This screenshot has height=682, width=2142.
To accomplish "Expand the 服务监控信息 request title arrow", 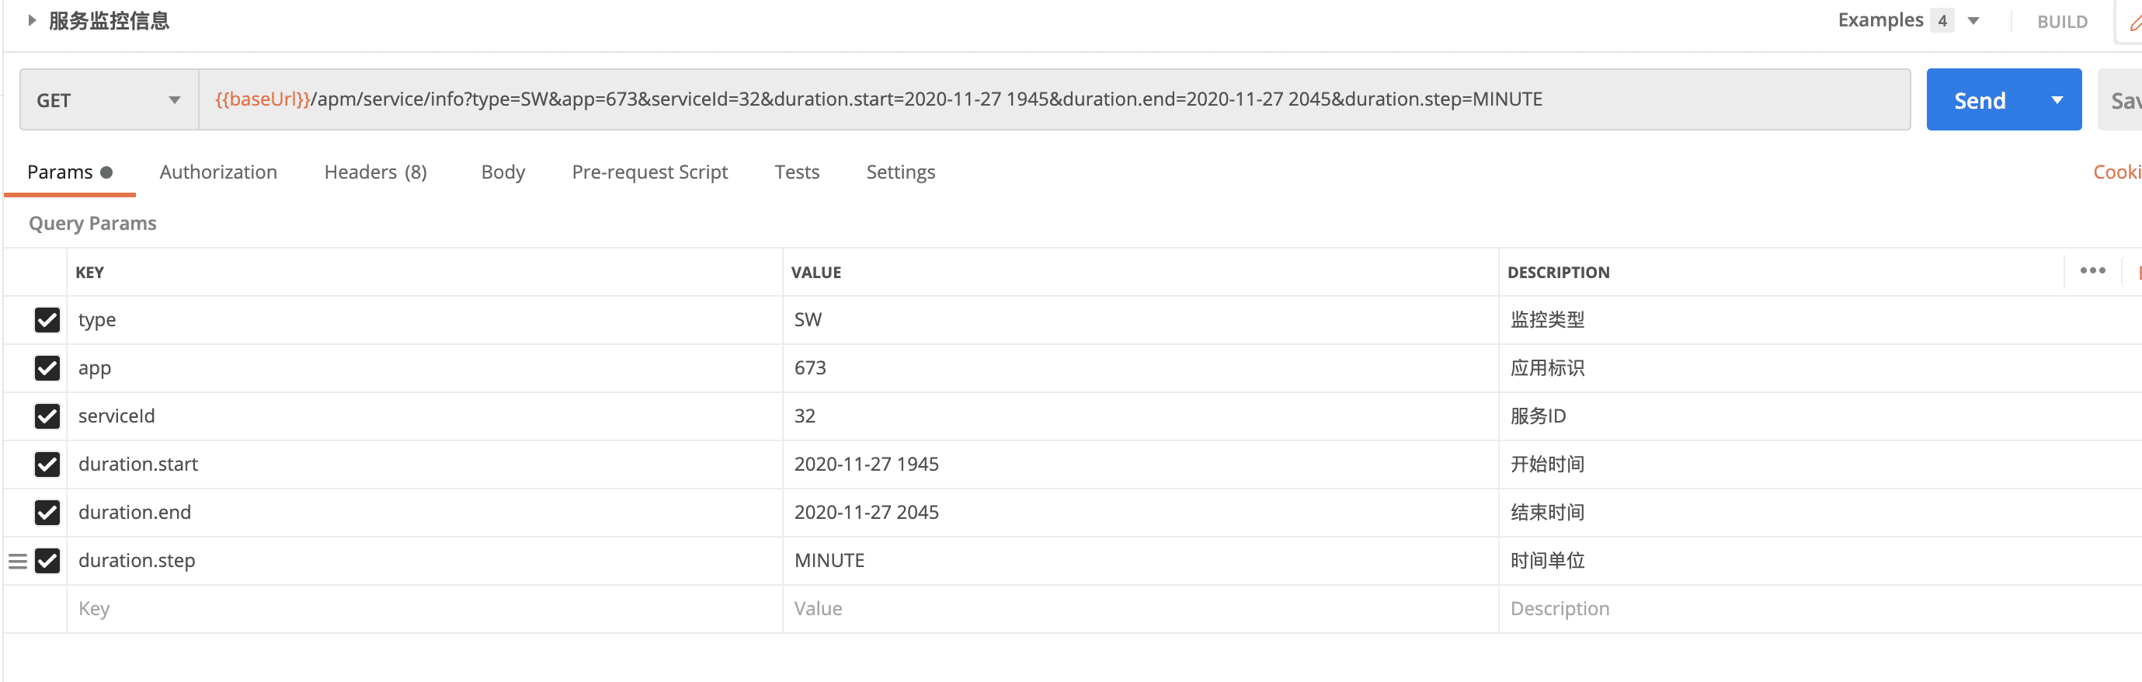I will (x=32, y=20).
